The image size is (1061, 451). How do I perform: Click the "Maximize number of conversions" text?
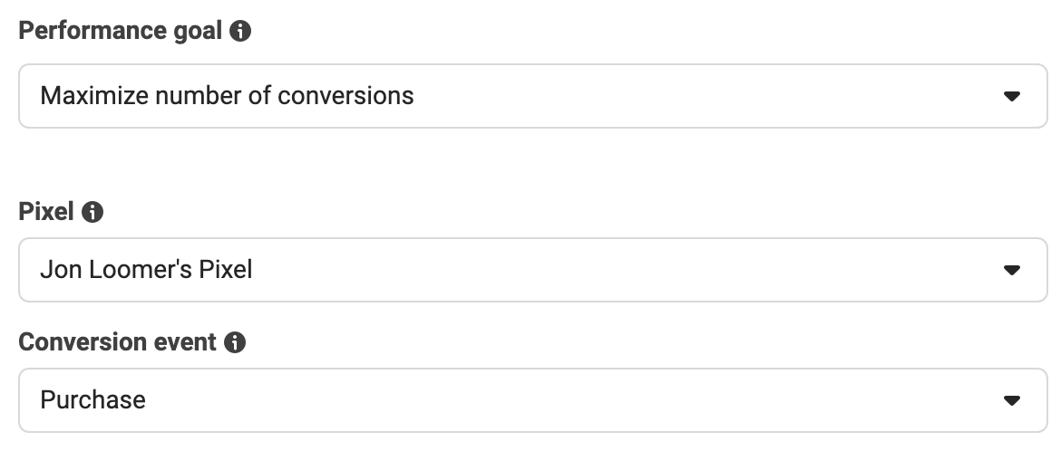[x=227, y=96]
